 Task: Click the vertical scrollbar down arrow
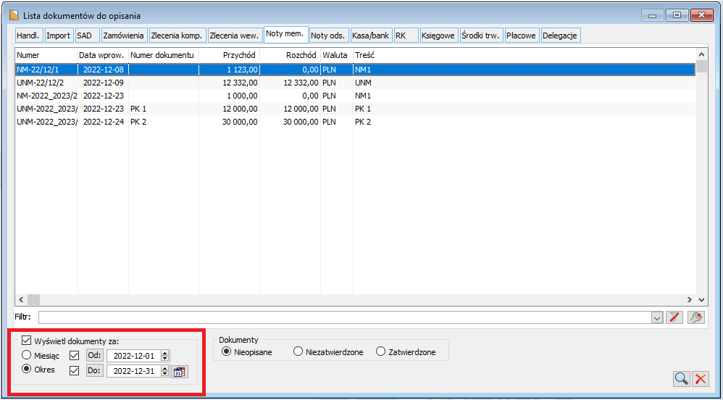tap(701, 299)
